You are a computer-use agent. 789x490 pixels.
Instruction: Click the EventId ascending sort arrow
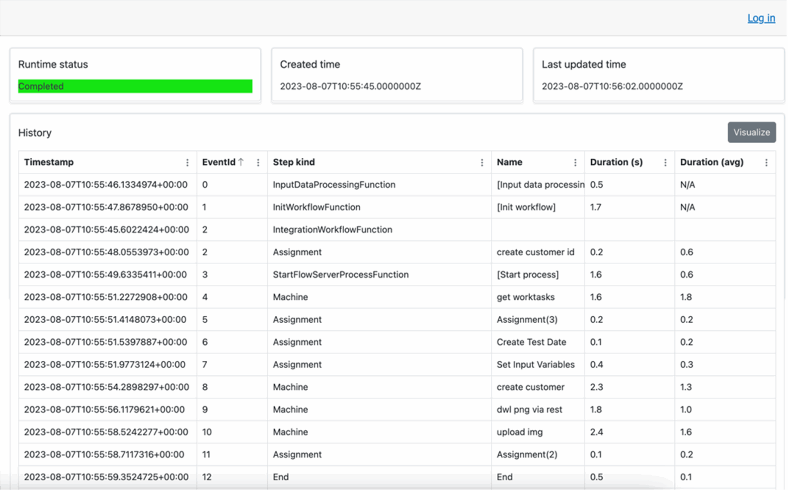pos(241,162)
